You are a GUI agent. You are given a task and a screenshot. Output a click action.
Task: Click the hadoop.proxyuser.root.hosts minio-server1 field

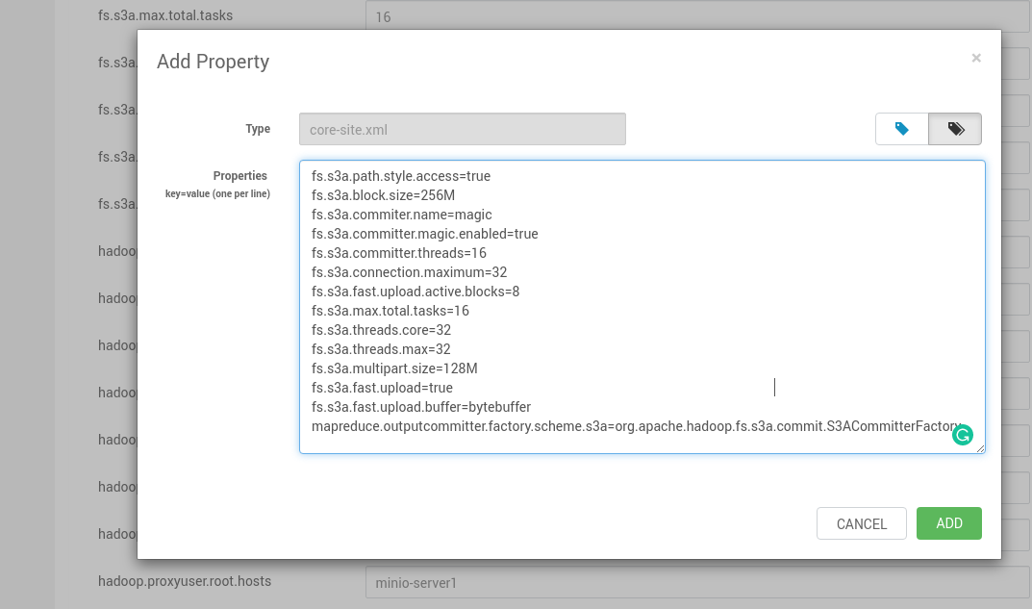click(692, 582)
